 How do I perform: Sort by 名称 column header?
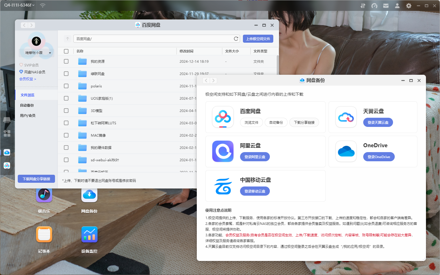coord(80,51)
